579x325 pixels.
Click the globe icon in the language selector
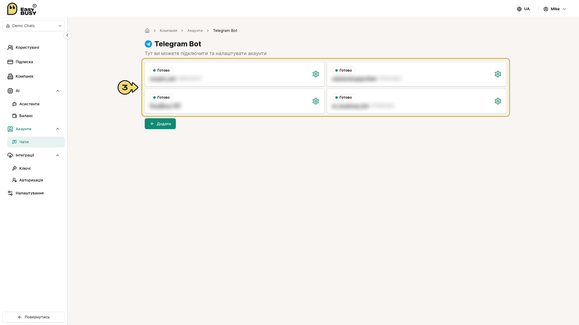pyautogui.click(x=519, y=9)
